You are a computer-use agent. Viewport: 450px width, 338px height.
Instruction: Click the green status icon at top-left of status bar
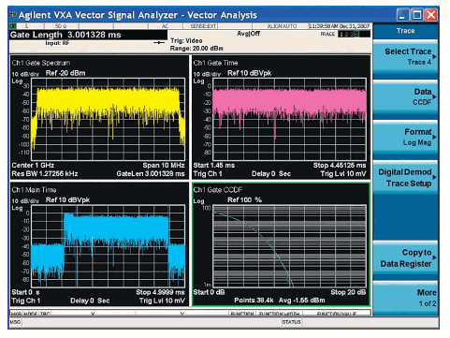(13, 26)
